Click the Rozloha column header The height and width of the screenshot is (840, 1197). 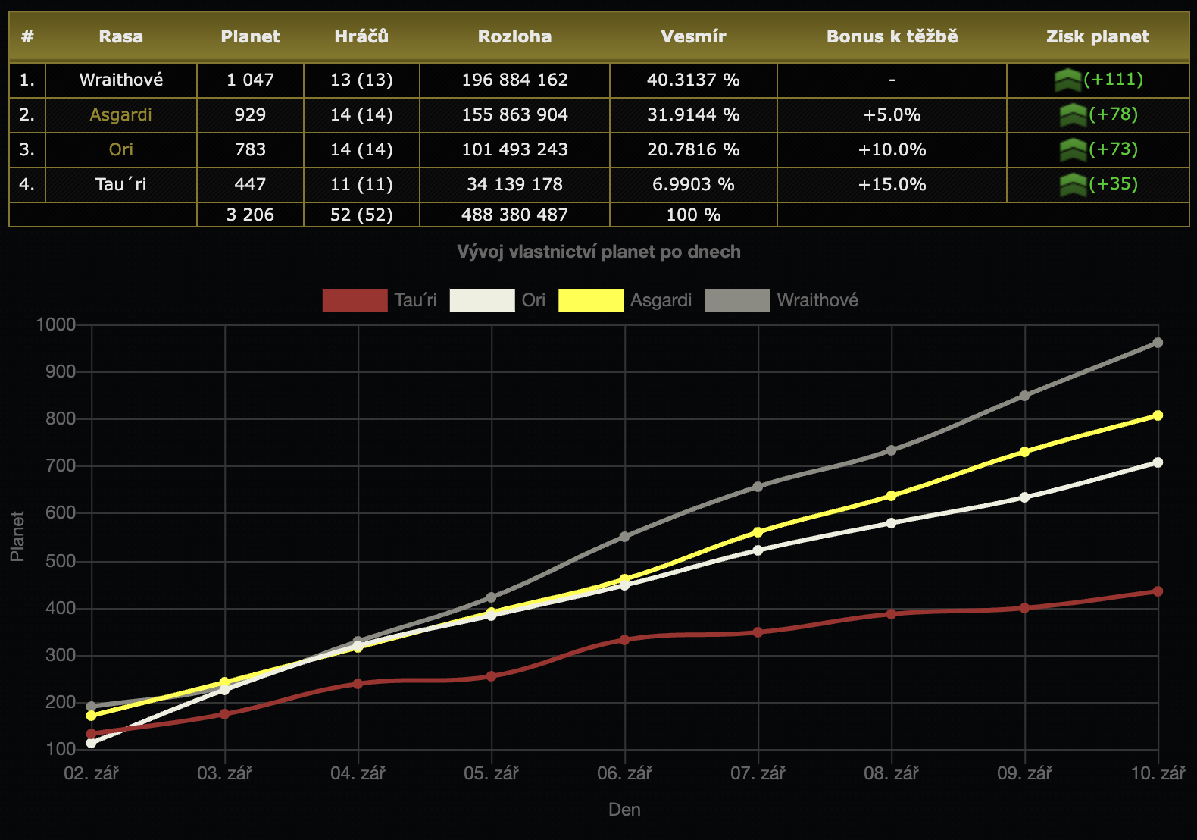(x=514, y=36)
